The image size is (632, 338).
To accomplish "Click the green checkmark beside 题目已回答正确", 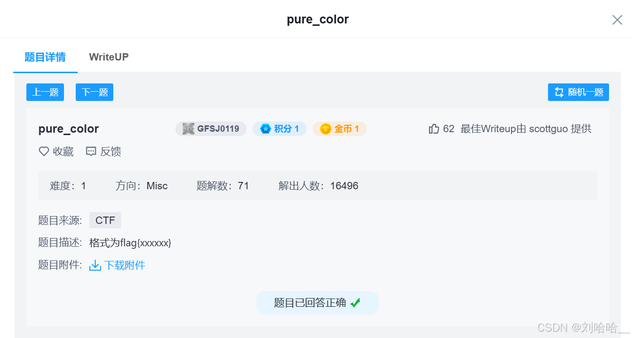I will 356,302.
